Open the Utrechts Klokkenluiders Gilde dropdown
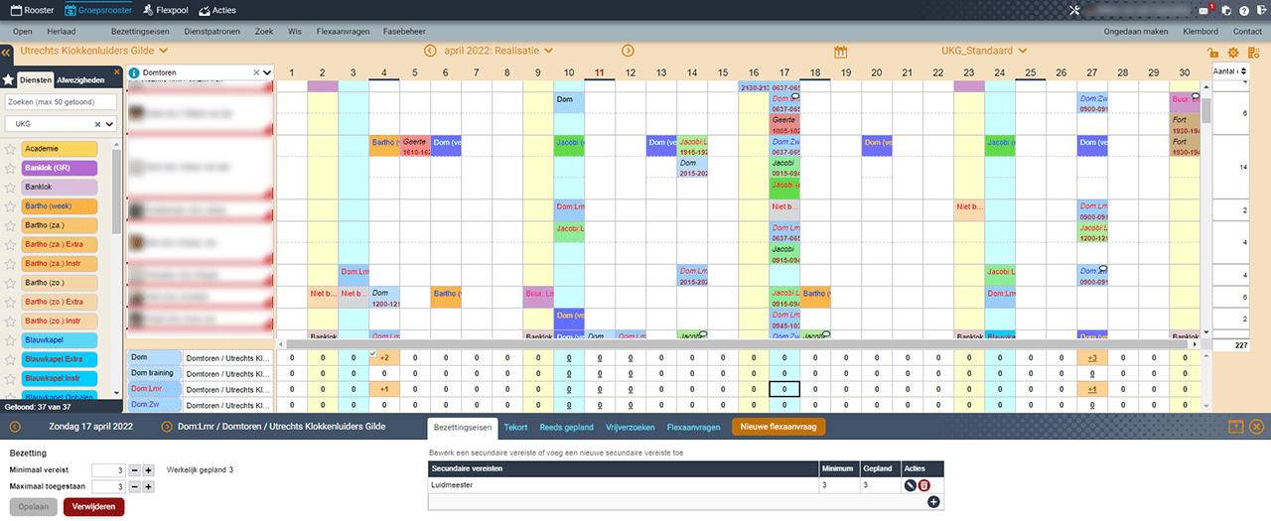The image size is (1271, 521). (x=94, y=51)
